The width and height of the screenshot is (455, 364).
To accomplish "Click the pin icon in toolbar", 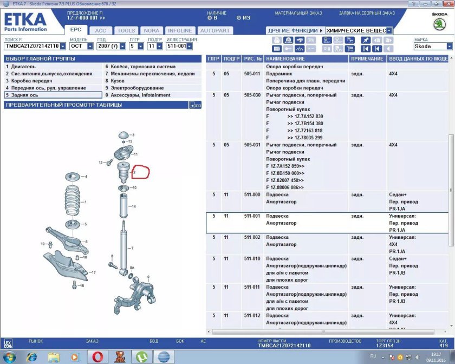I will coord(366,40).
